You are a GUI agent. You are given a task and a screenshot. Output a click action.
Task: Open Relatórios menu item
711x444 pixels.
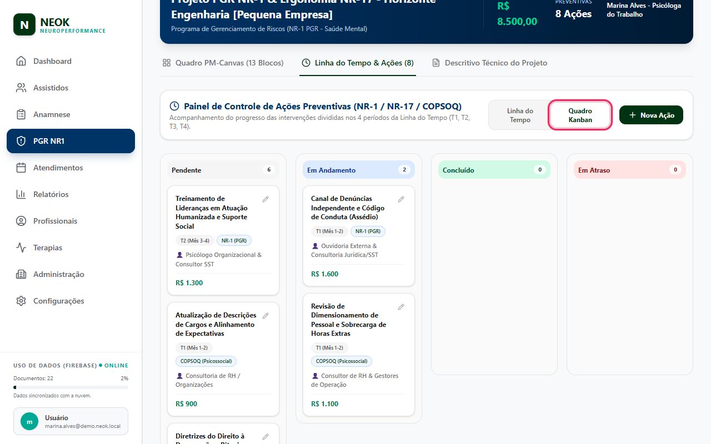point(71,194)
